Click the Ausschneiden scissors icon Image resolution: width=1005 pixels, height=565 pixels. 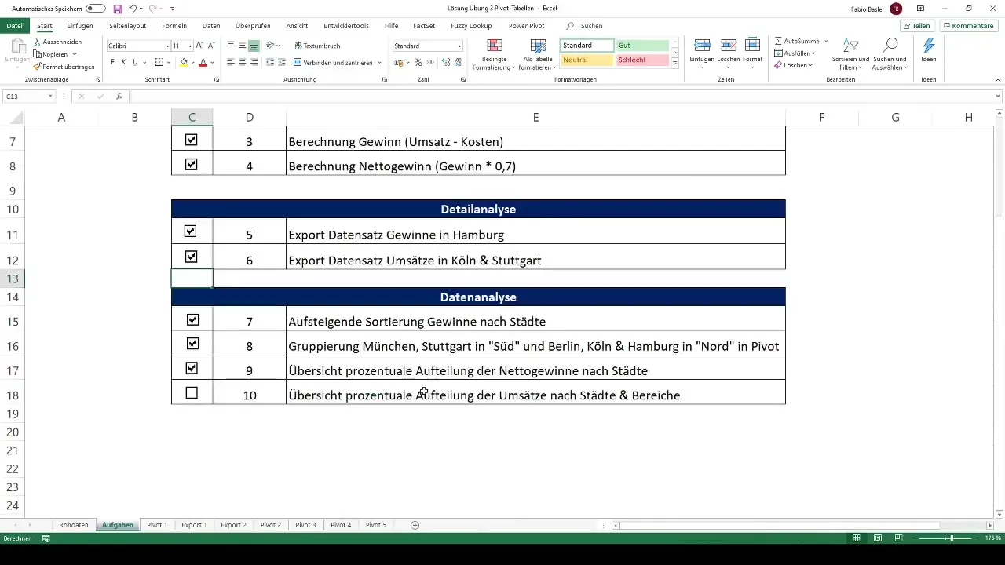point(38,42)
